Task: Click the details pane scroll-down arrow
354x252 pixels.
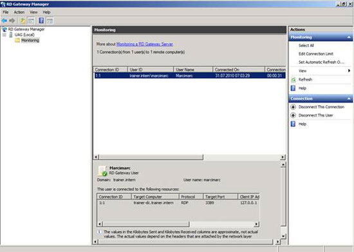Action: pos(283,236)
